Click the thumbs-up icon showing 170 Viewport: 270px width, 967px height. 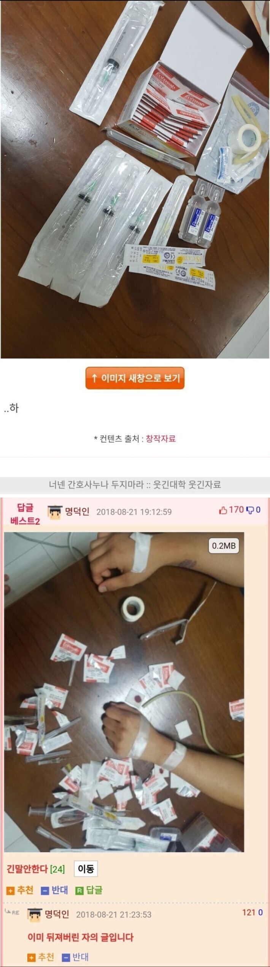(x=223, y=510)
